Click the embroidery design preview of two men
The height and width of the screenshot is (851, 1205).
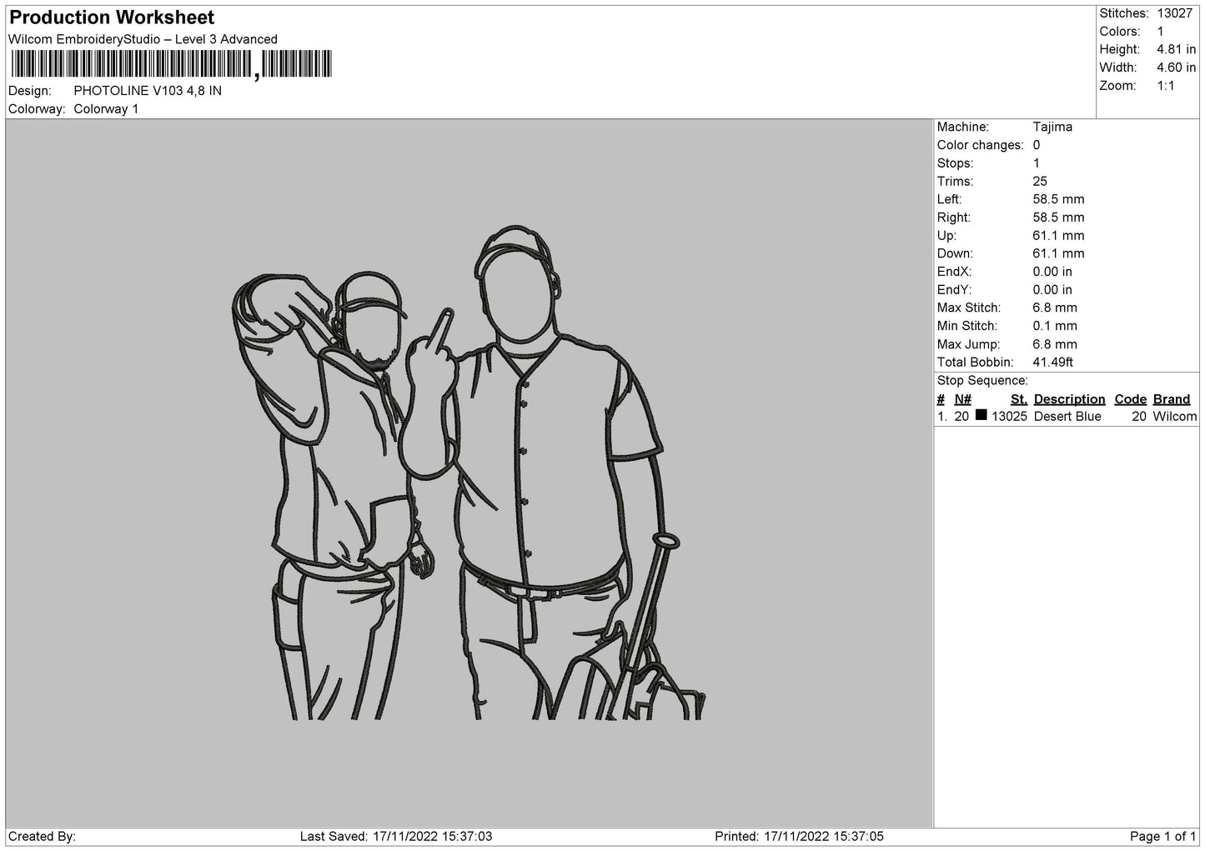[x=469, y=473]
